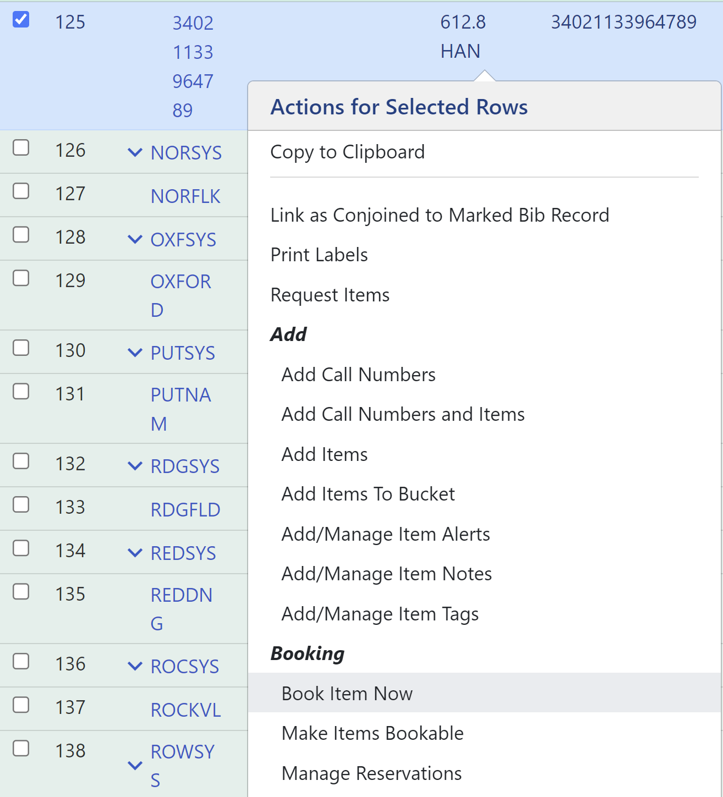
Task: Add the selected items to a bucket
Action: (368, 494)
